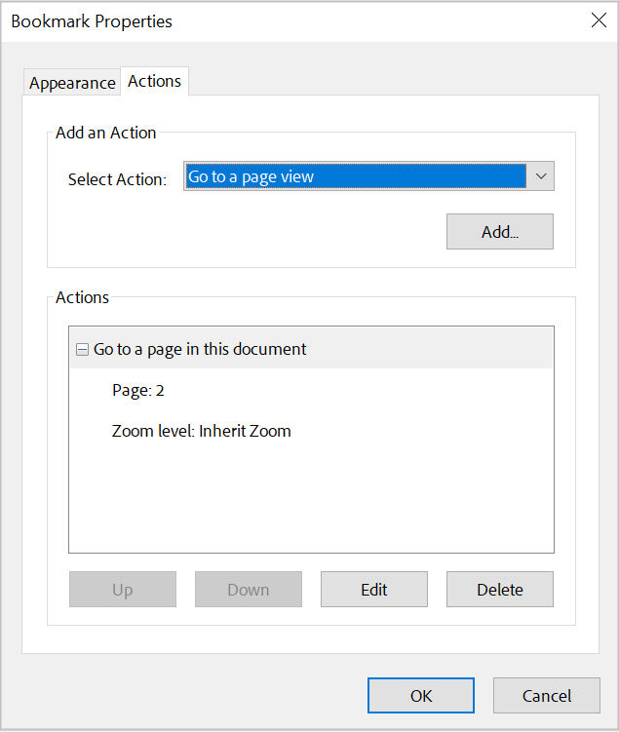619x732 pixels.
Task: Cancel the bookmark properties changes
Action: coord(546,696)
